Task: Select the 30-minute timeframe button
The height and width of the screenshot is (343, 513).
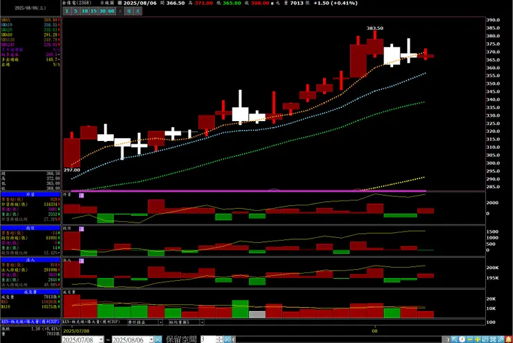Action: click(103, 11)
